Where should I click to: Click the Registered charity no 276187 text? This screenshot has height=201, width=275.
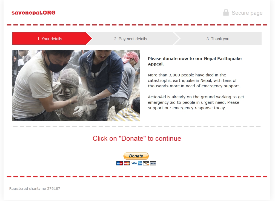coord(35,189)
